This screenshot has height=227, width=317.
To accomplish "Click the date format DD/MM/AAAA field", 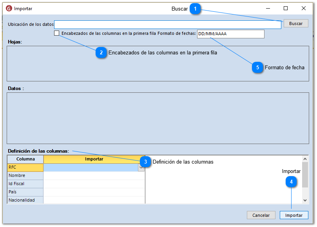I will click(230, 34).
